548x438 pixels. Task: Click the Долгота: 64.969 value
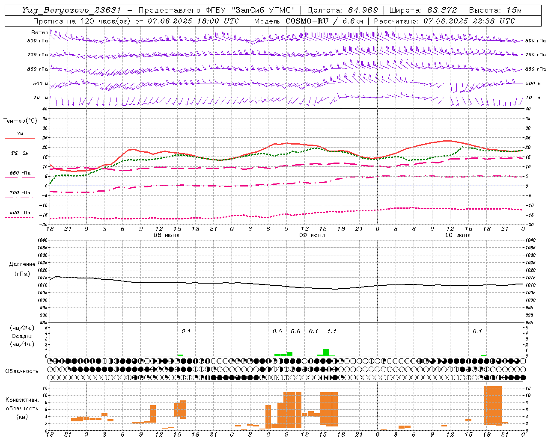pyautogui.click(x=342, y=10)
